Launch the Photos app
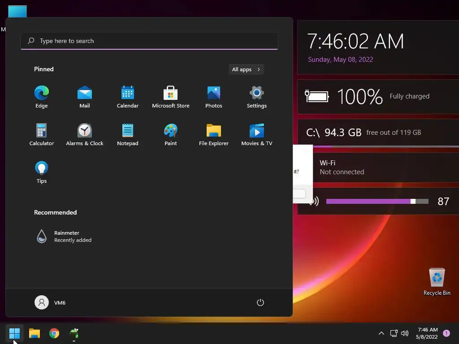459x344 pixels. 214,97
